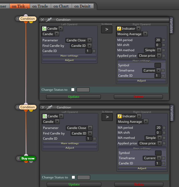The height and width of the screenshot is (187, 179).
Task: Click the orange output dot under Condition block 1
Action: (26, 22)
